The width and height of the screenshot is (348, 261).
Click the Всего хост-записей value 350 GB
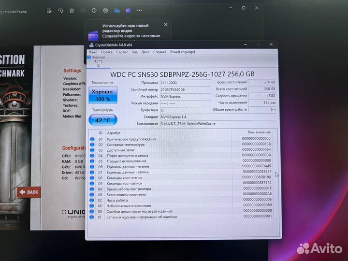click(x=262, y=89)
